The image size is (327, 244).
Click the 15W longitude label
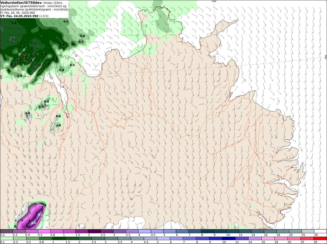tap(214, 1)
